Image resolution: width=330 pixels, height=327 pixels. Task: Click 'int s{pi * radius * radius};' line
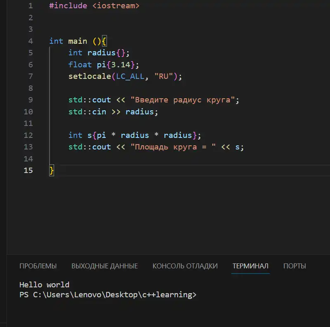click(x=135, y=135)
